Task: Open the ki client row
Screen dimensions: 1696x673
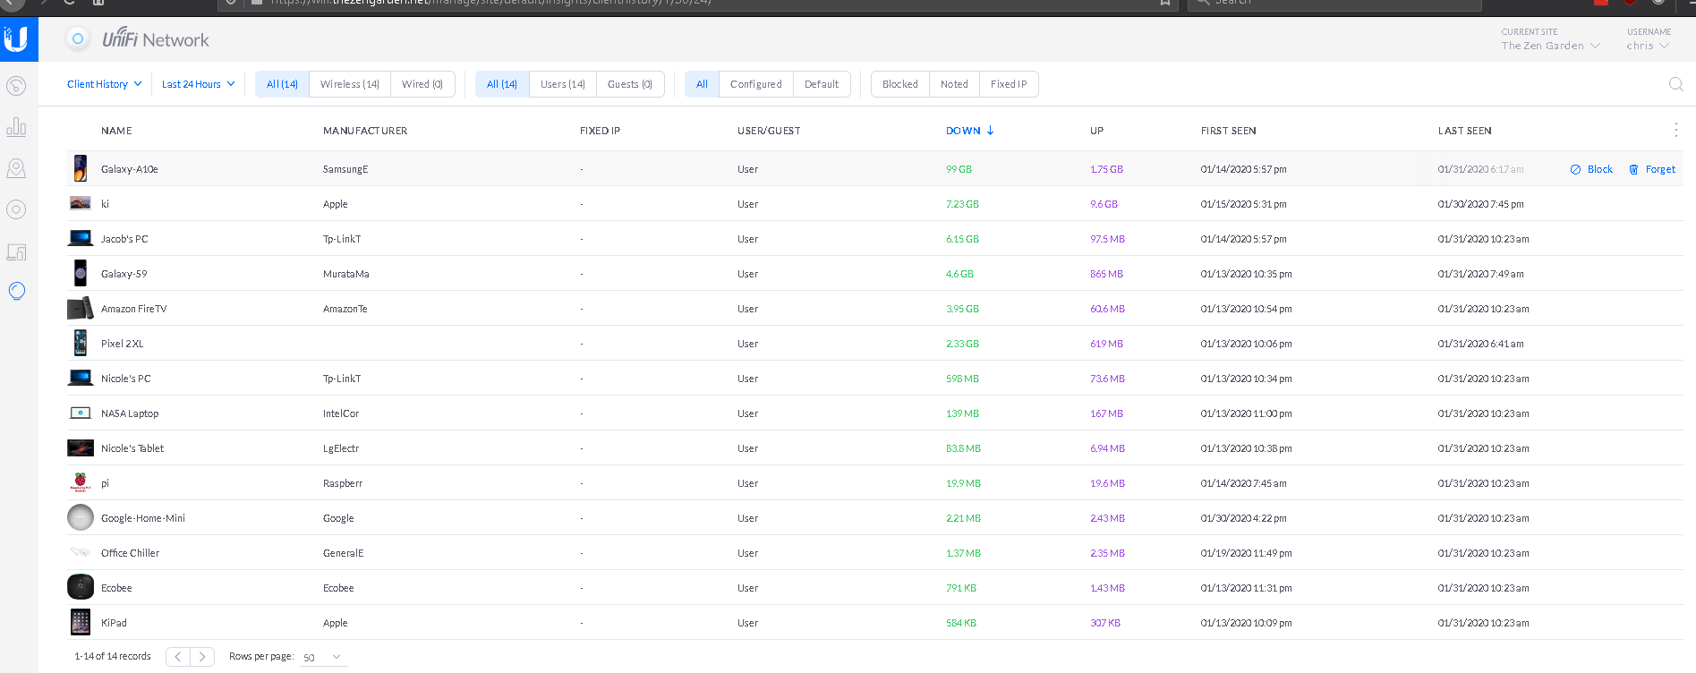Action: [874, 204]
